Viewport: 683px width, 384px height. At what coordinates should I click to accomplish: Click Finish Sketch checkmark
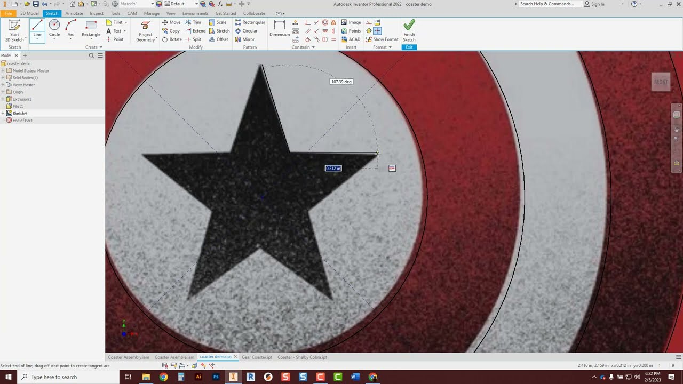click(409, 31)
